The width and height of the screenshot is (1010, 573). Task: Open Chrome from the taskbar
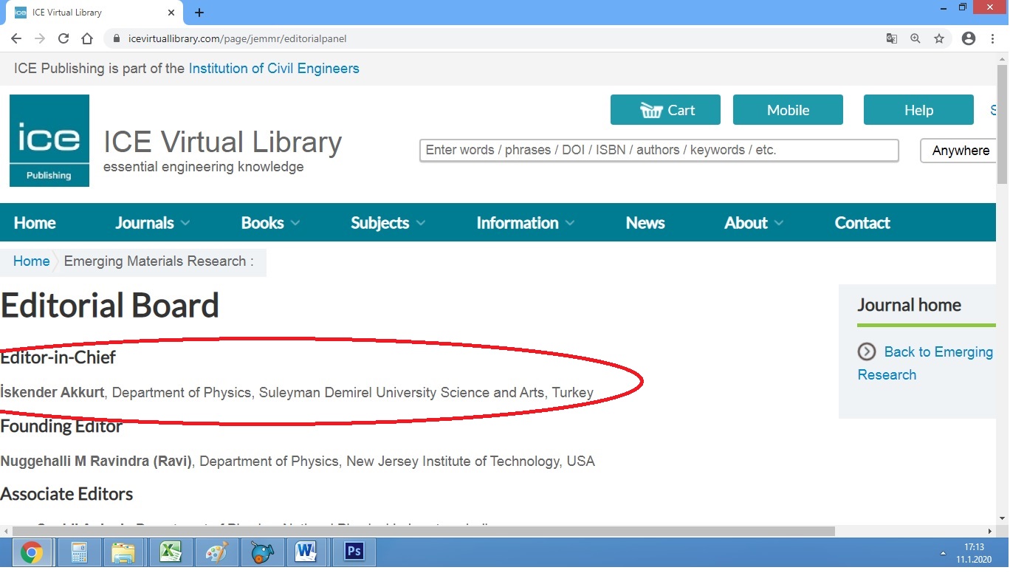click(31, 552)
